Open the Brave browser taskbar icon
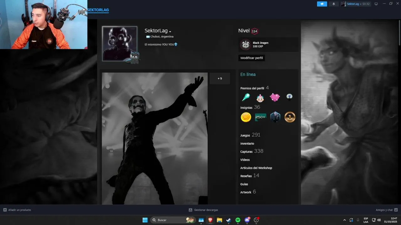This screenshot has height=225, width=401. coord(210,220)
